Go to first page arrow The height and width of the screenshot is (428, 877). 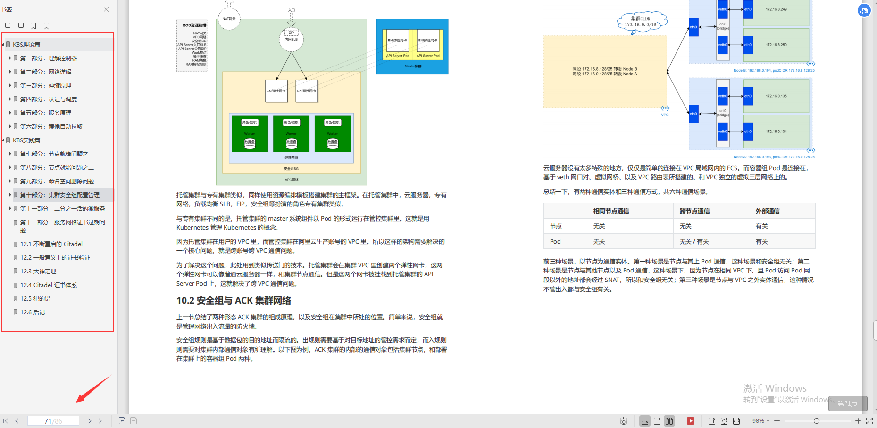coord(6,421)
